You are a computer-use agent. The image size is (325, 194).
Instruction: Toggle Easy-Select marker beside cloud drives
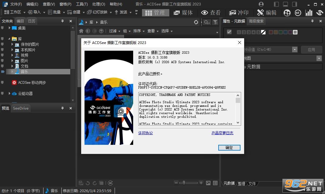point(2,94)
